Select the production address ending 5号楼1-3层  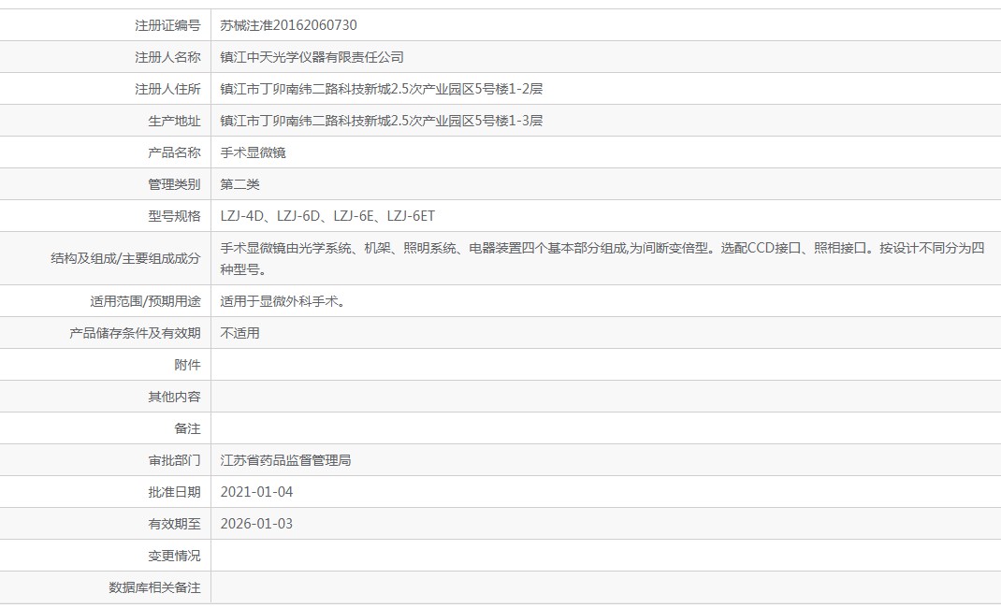coord(381,121)
